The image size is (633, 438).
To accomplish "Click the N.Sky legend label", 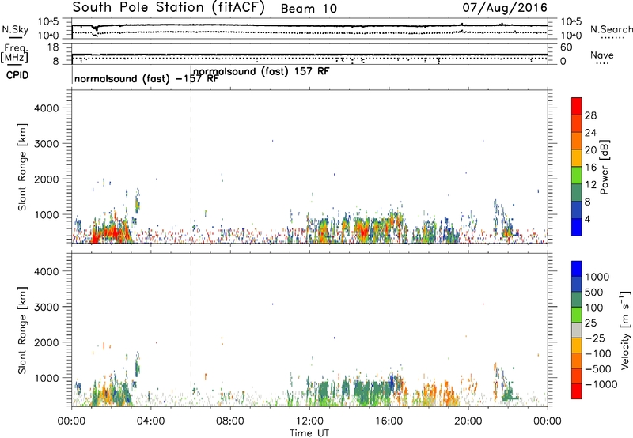I will click(x=15, y=29).
